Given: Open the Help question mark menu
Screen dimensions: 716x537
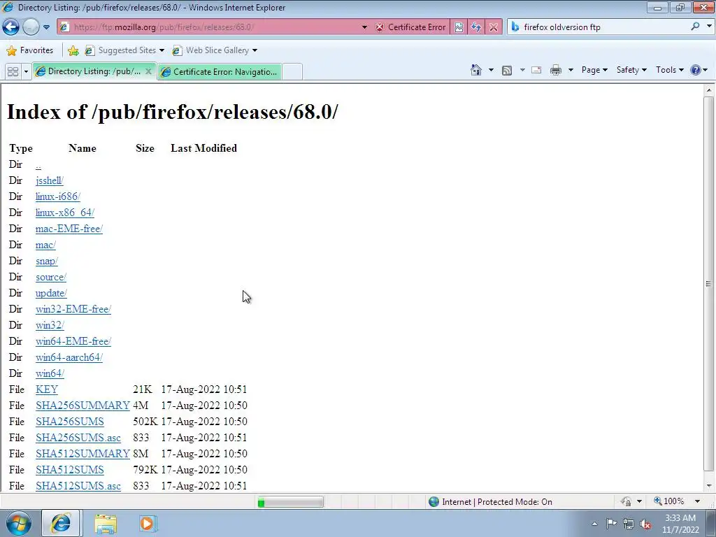Looking at the screenshot, I should (x=699, y=70).
